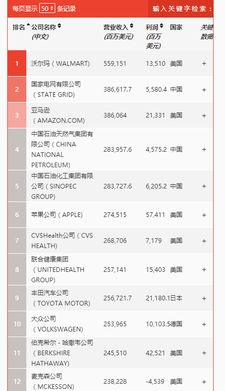Viewport: 225px width, 391px height.
Task: Click plus icon in Sinopec Group row
Action: tap(204, 186)
